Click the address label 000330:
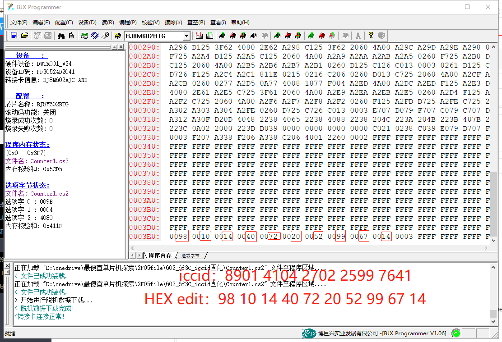This screenshot has width=502, height=342. click(144, 137)
